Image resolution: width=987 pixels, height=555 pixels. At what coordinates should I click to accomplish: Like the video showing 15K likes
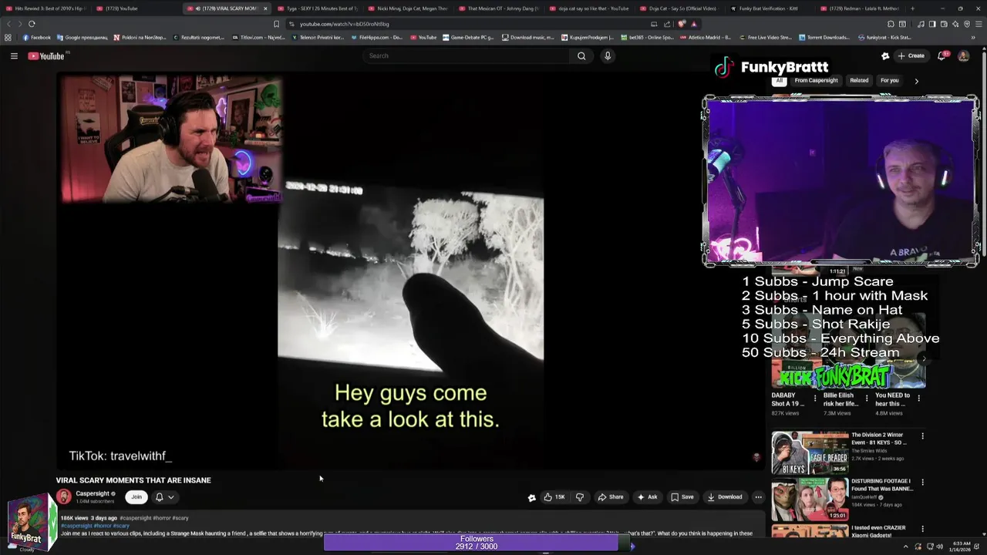[554, 497]
